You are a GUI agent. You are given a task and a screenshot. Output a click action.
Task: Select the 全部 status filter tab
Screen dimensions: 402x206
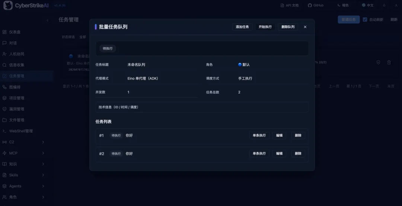pyautogui.click(x=83, y=37)
